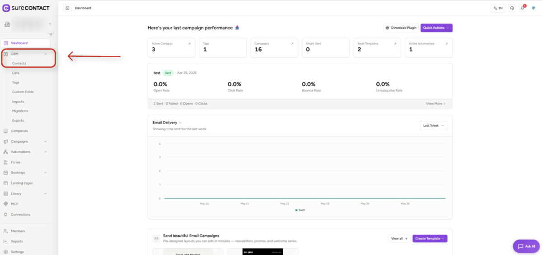The height and width of the screenshot is (255, 542).
Task: Click the Automations workflow icon
Action: click(x=5, y=152)
